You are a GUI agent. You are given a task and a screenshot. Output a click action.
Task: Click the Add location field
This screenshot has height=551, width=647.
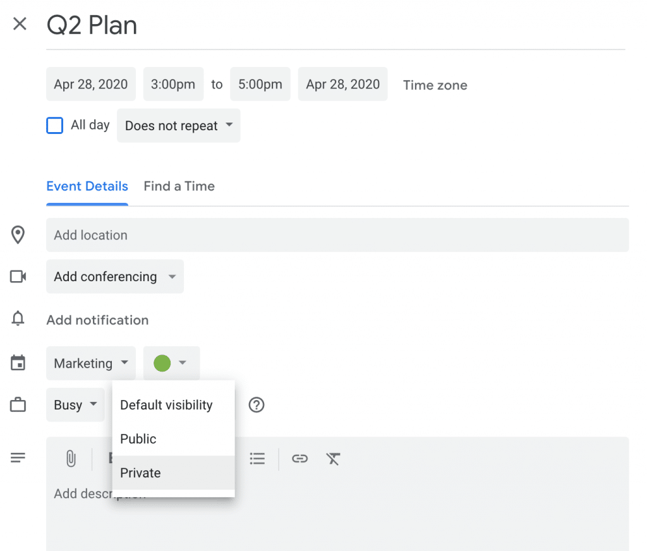coord(337,235)
